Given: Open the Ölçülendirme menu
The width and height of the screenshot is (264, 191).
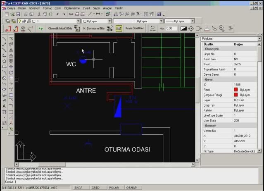Looking at the screenshot, I should (72, 8).
